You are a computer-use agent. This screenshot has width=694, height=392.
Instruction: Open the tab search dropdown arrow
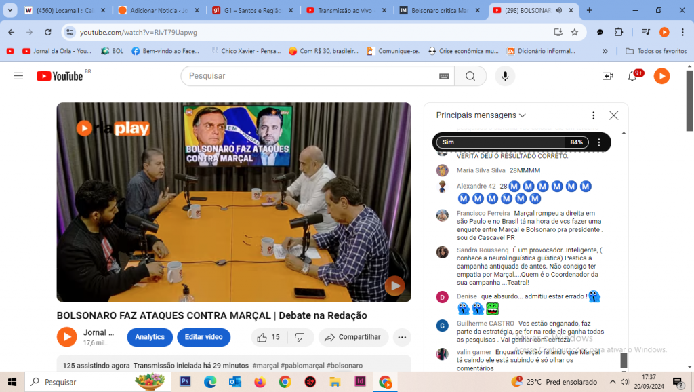click(9, 10)
